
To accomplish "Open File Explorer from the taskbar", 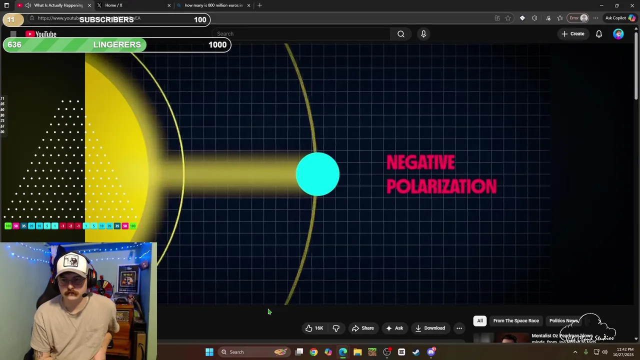I will tap(357, 352).
